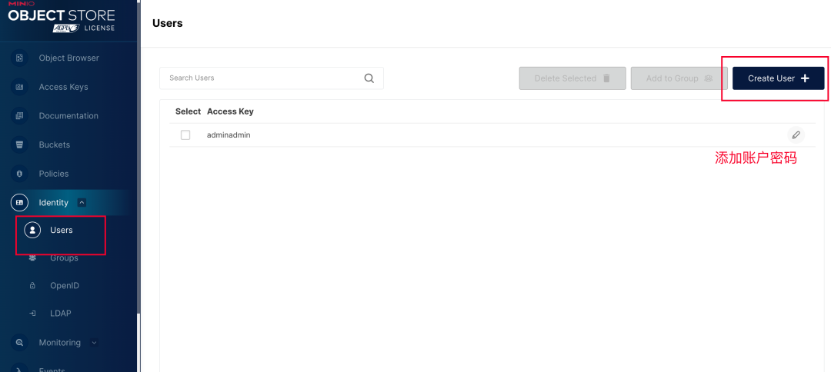831x372 pixels.
Task: Click the Documentation sidebar icon
Action: point(19,116)
